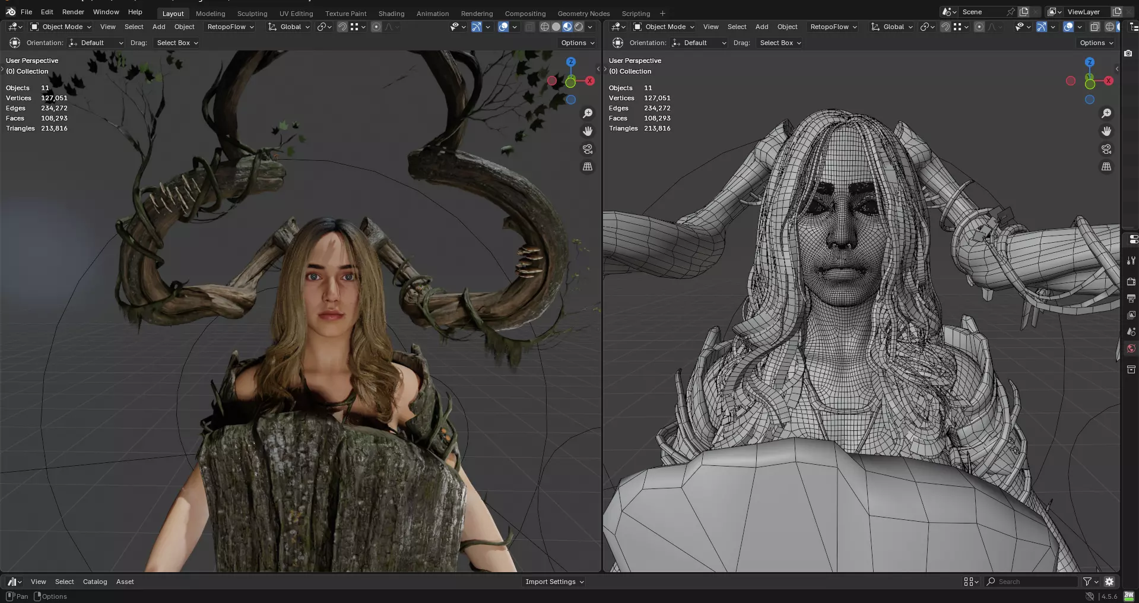The height and width of the screenshot is (603, 1139).
Task: Toggle snapping in the left viewport header
Action: tap(342, 27)
